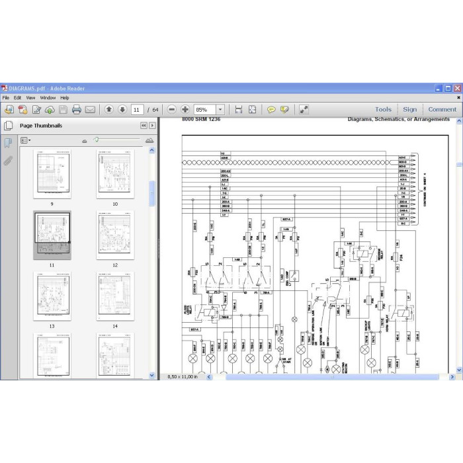Open the Tools pane
This screenshot has width=463, height=463.
(x=383, y=109)
